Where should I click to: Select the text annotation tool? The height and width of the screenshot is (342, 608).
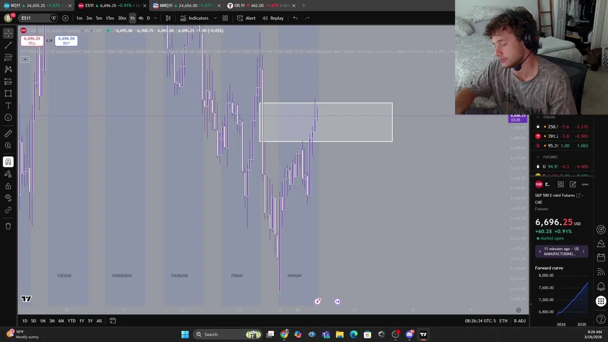tap(8, 105)
